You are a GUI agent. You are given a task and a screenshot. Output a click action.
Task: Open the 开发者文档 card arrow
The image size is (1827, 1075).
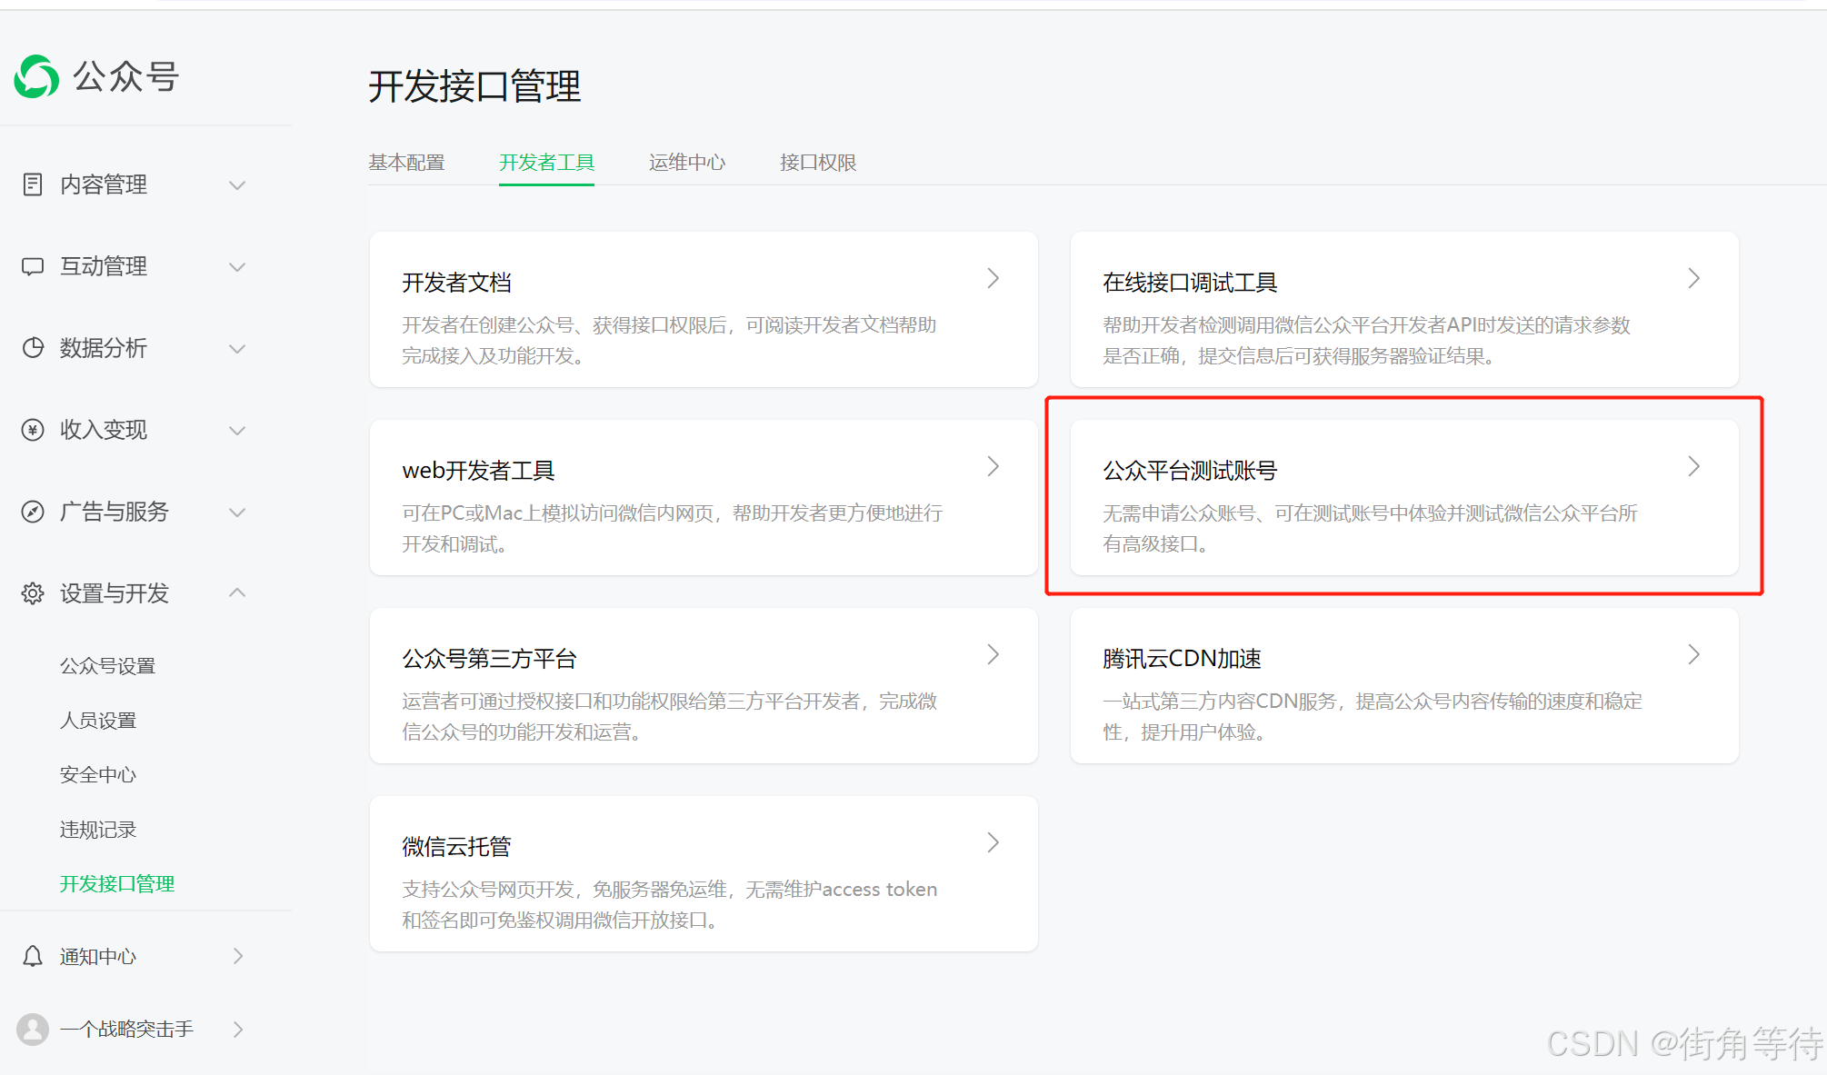[x=993, y=279]
